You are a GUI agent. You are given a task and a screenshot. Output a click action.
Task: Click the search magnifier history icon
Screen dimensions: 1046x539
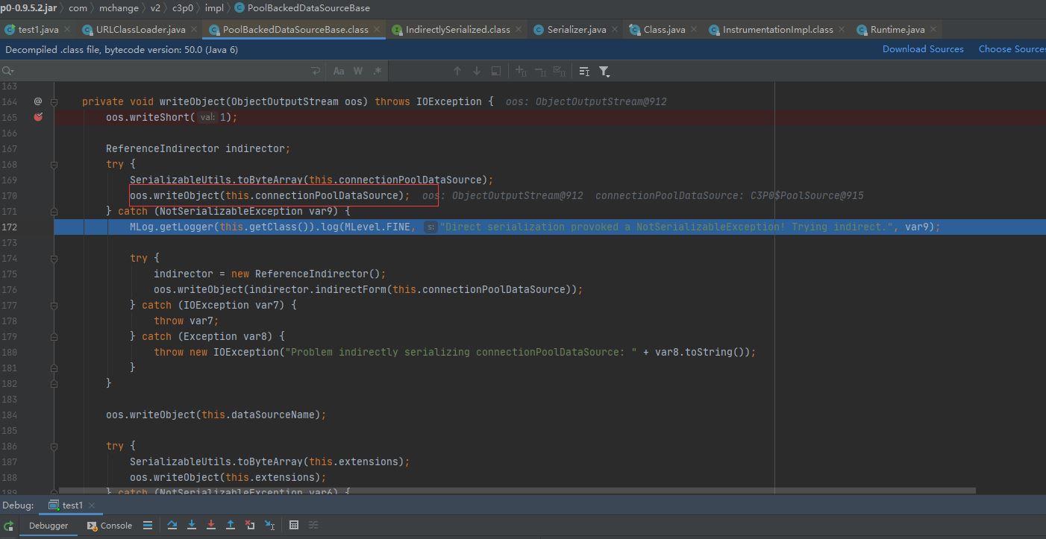click(x=8, y=71)
